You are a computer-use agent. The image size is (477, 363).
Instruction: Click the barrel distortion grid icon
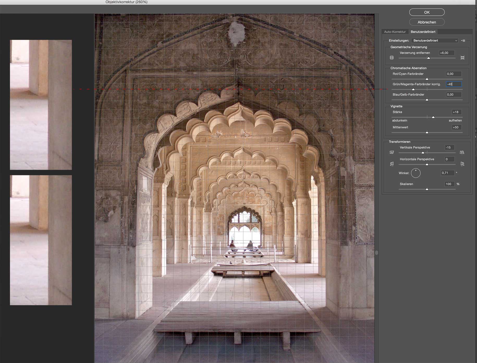click(x=392, y=58)
